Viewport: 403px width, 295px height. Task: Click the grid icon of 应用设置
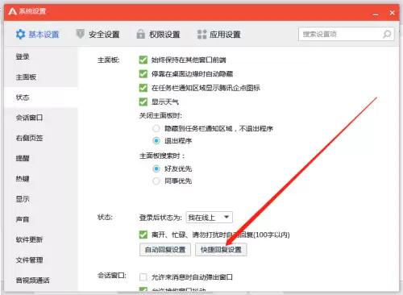point(201,34)
